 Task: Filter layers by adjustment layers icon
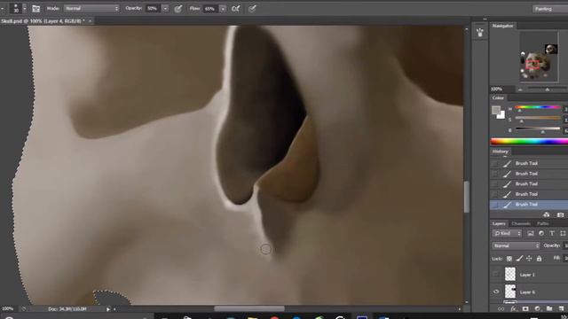541,233
